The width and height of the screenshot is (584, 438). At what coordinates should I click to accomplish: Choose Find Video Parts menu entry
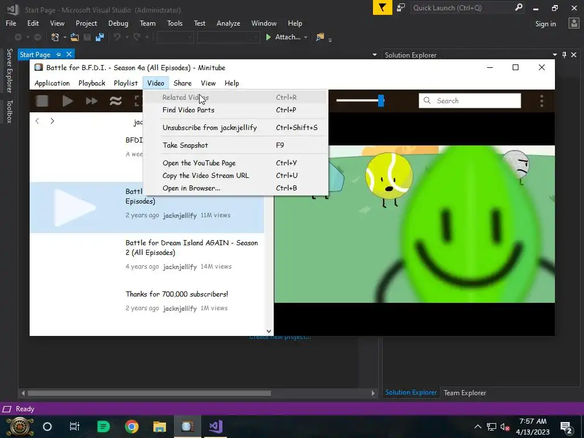coord(235,110)
